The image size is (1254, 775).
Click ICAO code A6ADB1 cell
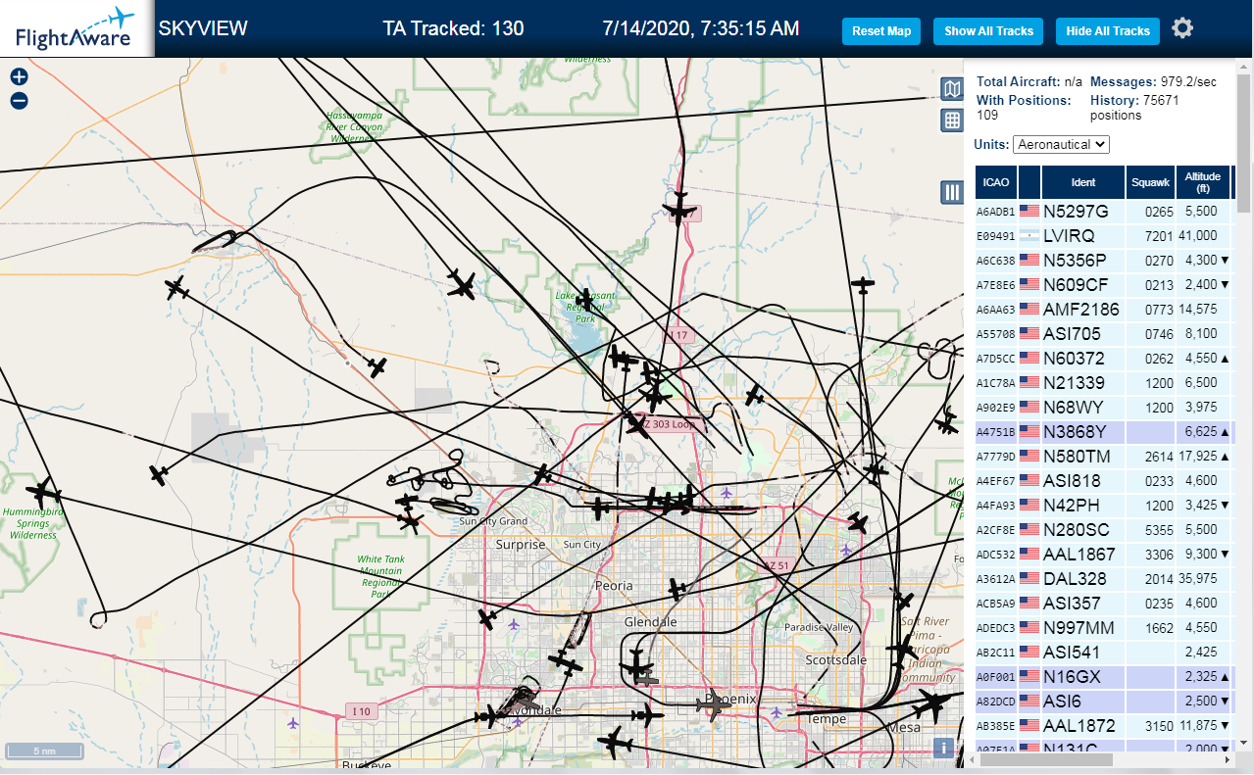click(x=996, y=212)
